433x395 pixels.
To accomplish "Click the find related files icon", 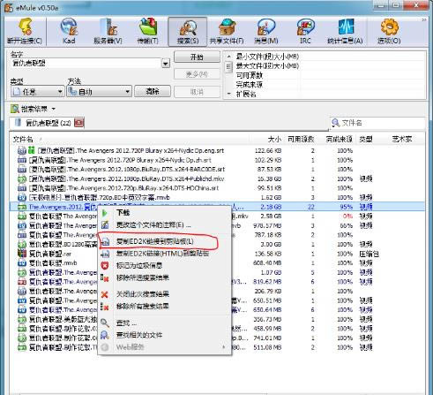I will (105, 335).
